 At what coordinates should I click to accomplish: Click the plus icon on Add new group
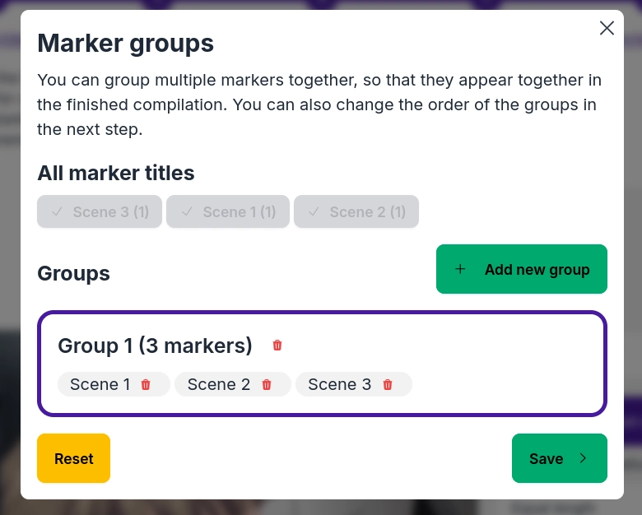[x=460, y=269]
